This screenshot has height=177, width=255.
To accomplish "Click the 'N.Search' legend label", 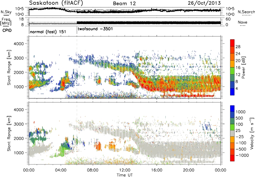I will [x=246, y=12].
